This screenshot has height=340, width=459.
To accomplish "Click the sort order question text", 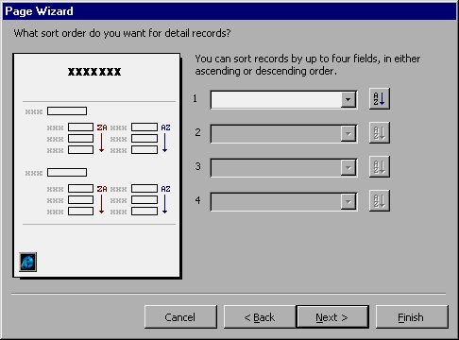I will [122, 33].
